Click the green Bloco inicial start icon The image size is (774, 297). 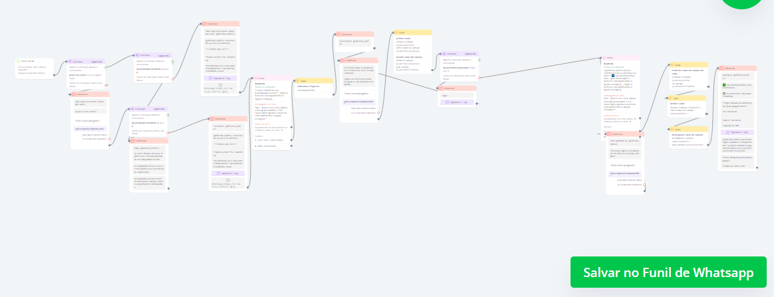(x=18, y=61)
